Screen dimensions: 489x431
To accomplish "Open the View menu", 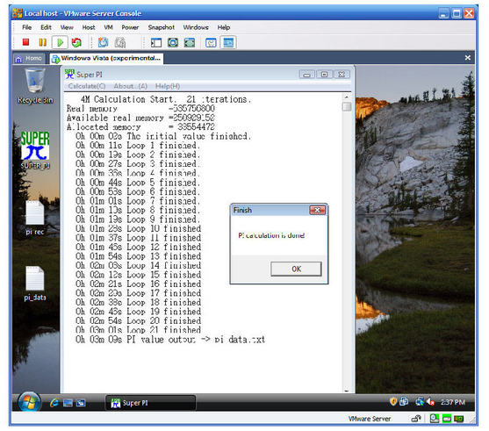I will pos(67,27).
